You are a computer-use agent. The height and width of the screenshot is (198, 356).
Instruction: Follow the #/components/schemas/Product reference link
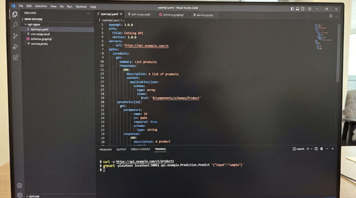tap(176, 98)
